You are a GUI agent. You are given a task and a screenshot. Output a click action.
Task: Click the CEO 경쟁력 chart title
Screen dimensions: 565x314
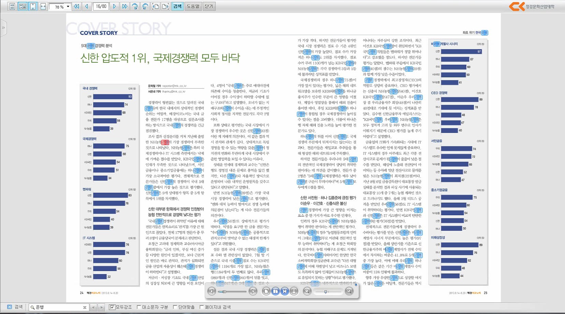pyautogui.click(x=439, y=93)
